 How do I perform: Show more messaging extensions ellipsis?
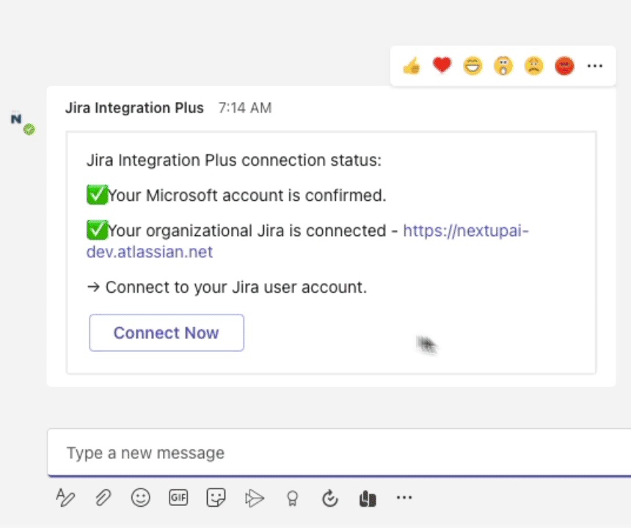click(404, 498)
